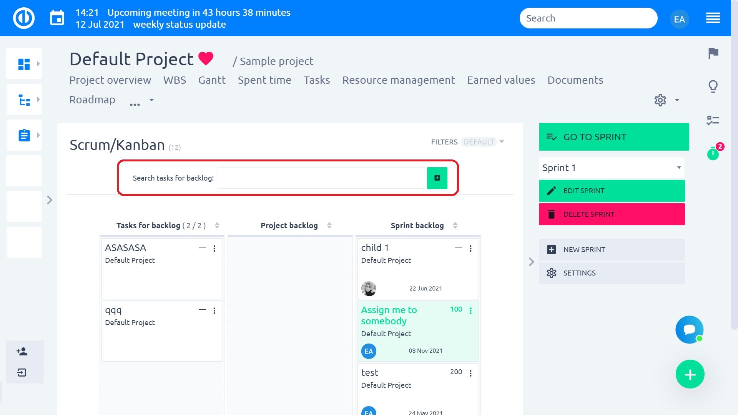738x415 pixels.
Task: Click the green add button in backlog search
Action: pyautogui.click(x=437, y=178)
